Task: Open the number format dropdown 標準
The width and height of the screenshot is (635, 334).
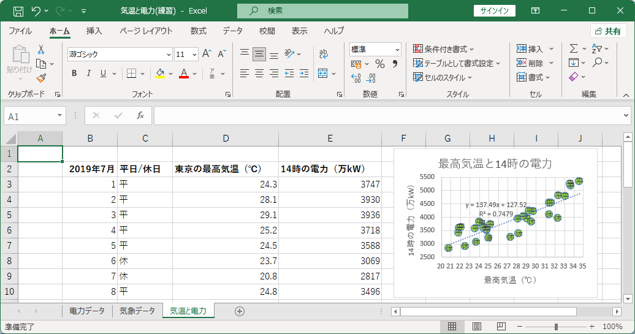Action: 397,50
